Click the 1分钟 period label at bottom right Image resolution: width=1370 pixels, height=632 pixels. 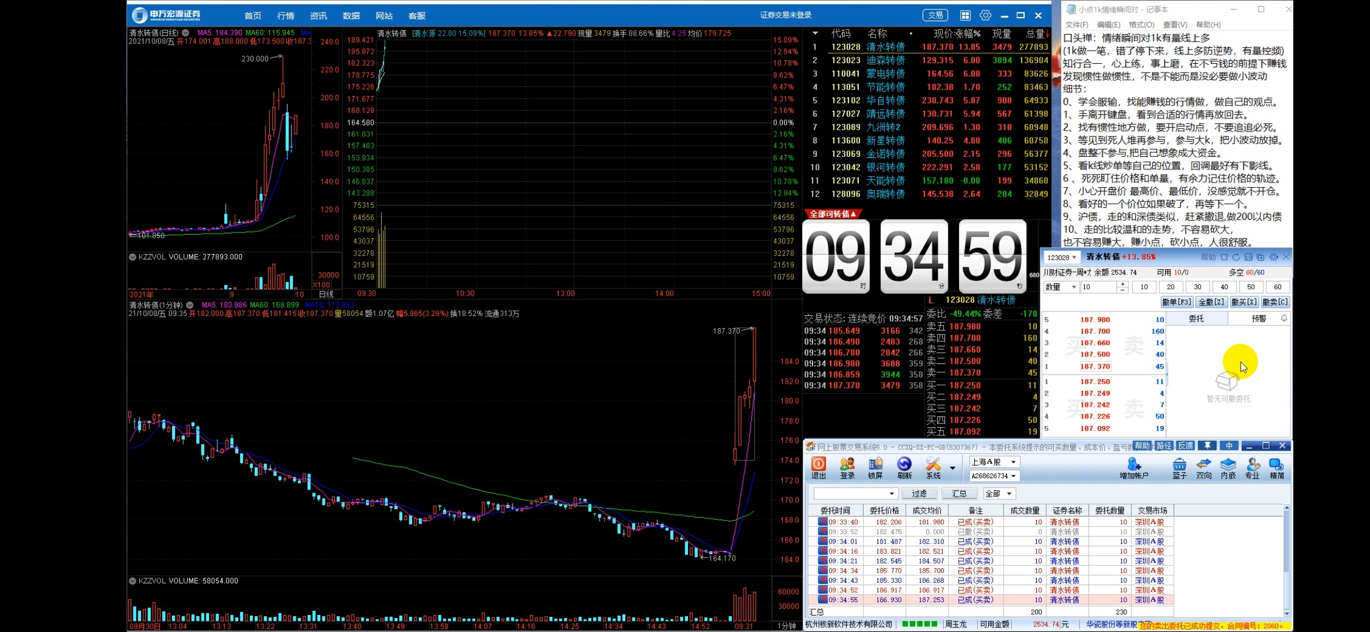point(786,626)
